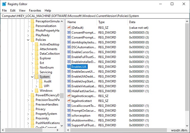Open the Edit menu
190x133 pixels.
[x=13, y=11]
